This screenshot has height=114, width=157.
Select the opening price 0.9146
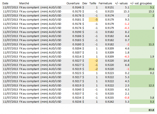pos(77,8)
